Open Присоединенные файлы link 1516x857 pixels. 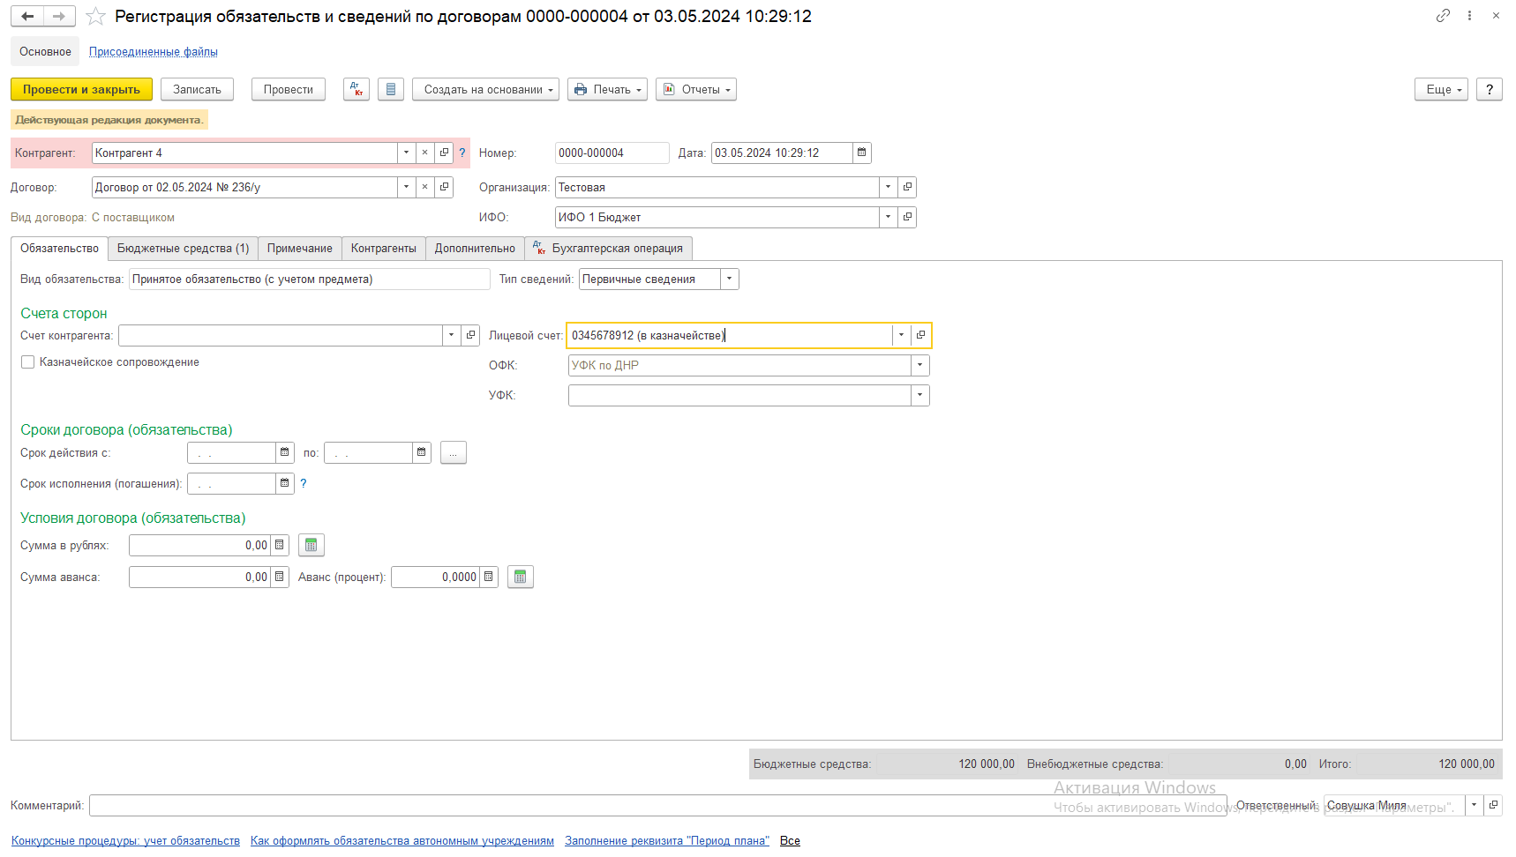pos(154,52)
